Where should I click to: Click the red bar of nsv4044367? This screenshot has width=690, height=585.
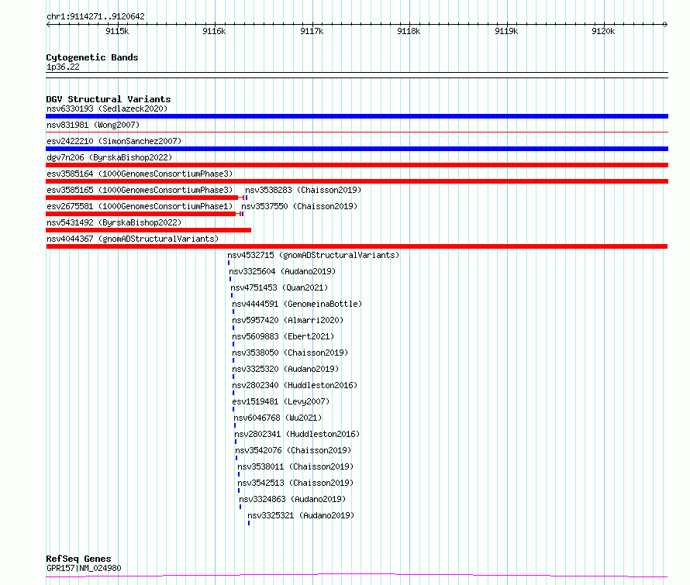(357, 246)
